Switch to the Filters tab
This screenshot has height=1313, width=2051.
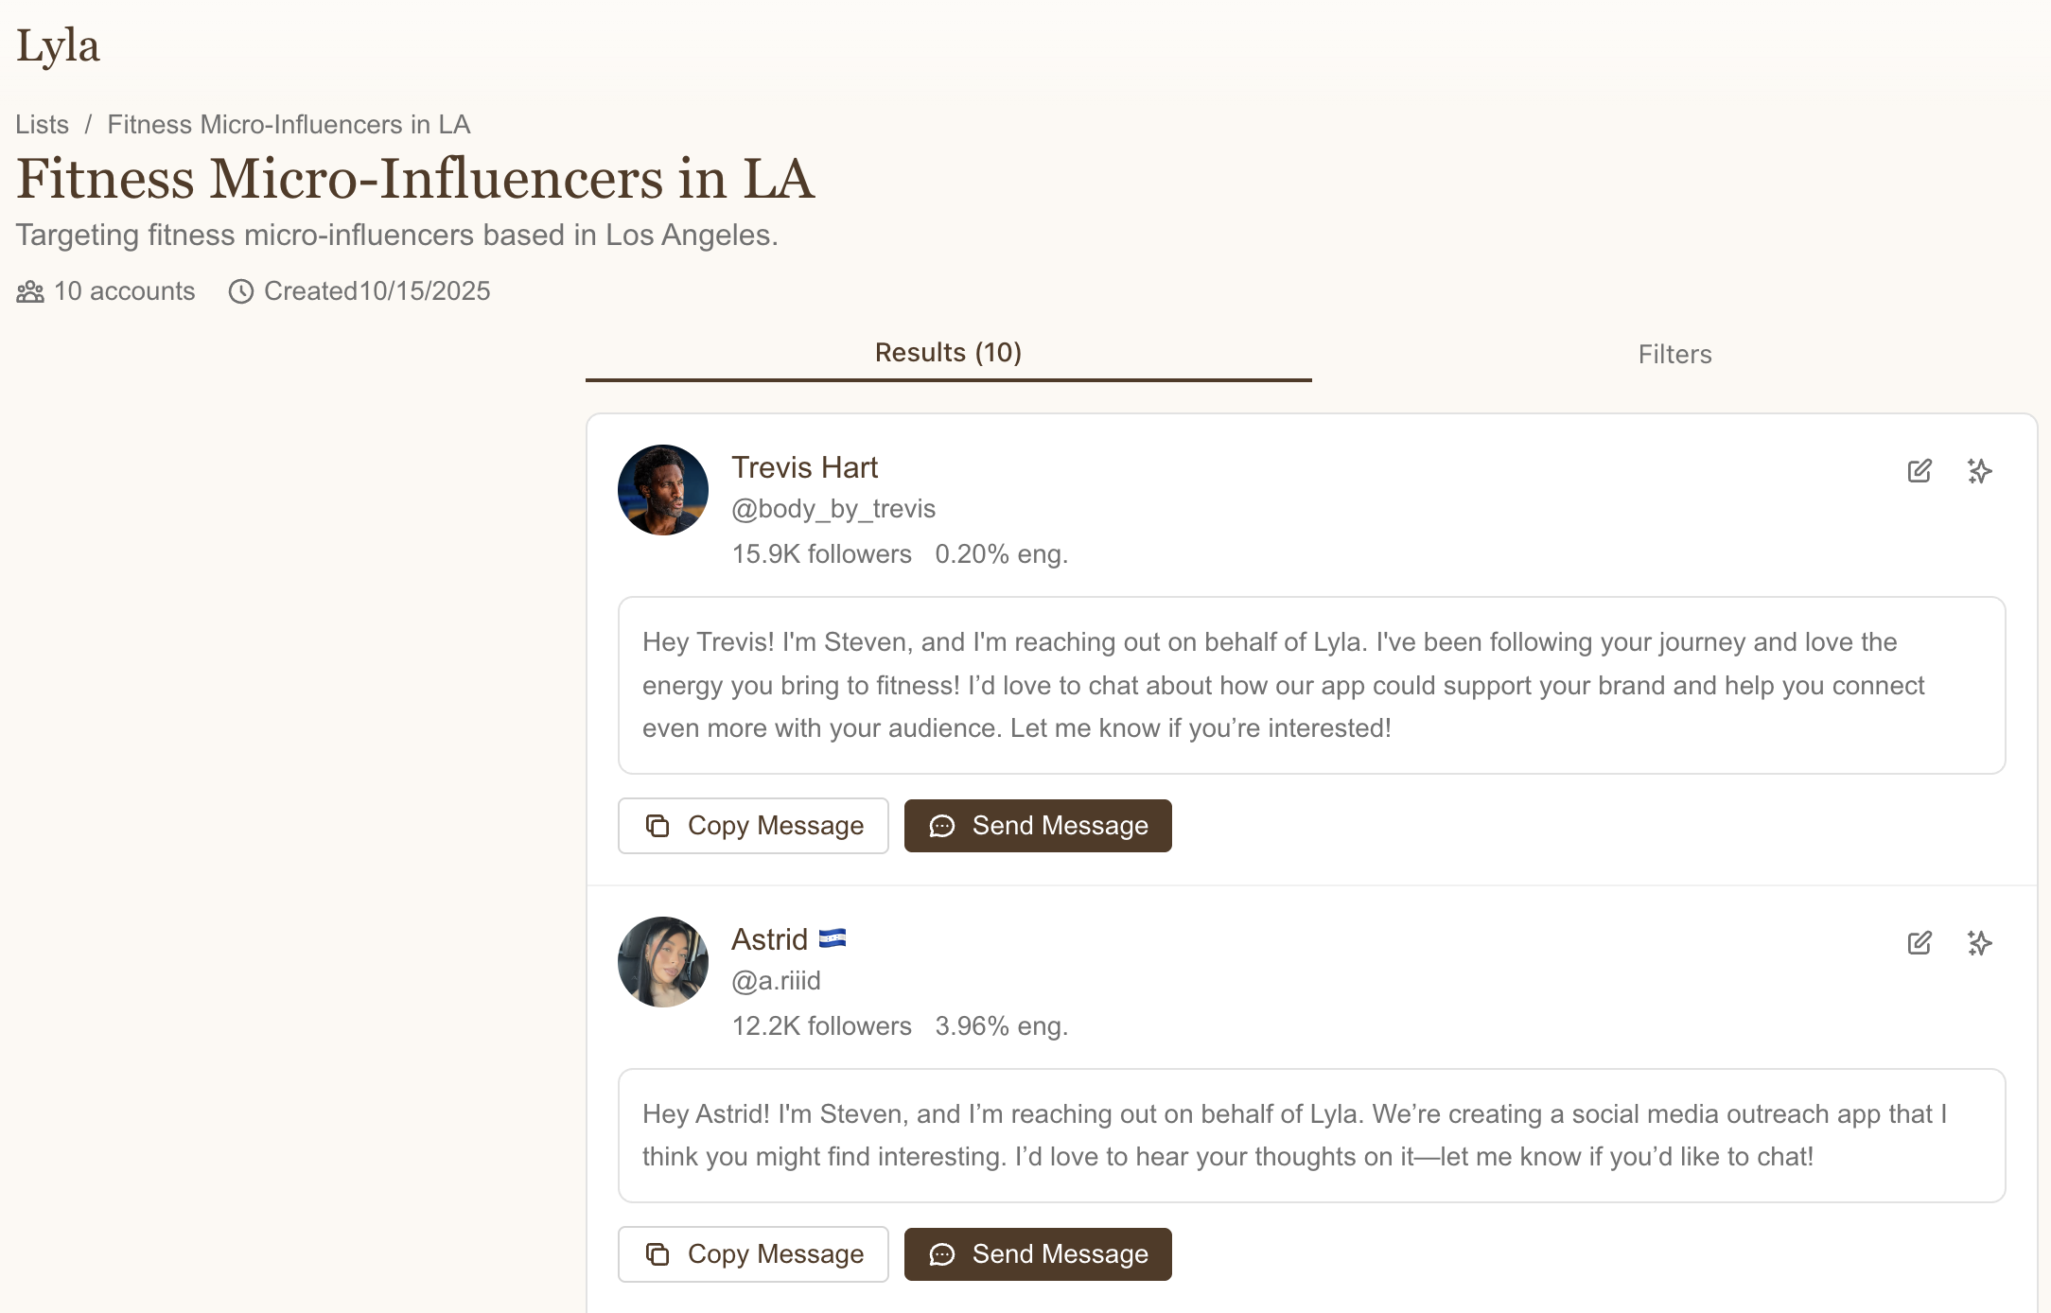[1674, 355]
